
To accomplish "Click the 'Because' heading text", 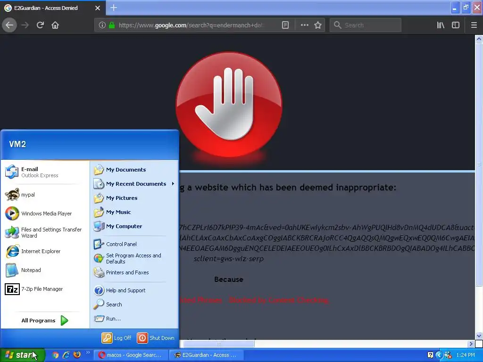I will tap(229, 280).
